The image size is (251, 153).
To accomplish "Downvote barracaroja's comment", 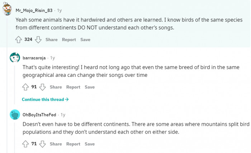I will 42,87.
